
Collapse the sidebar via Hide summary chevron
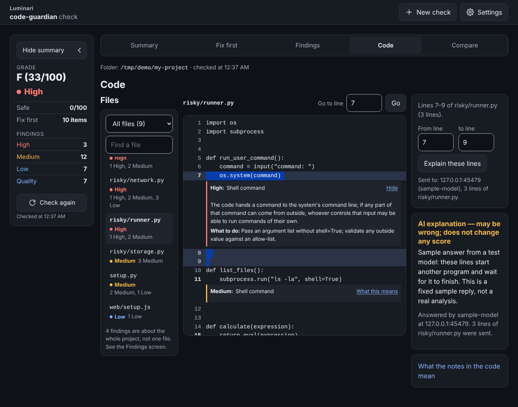click(x=52, y=50)
